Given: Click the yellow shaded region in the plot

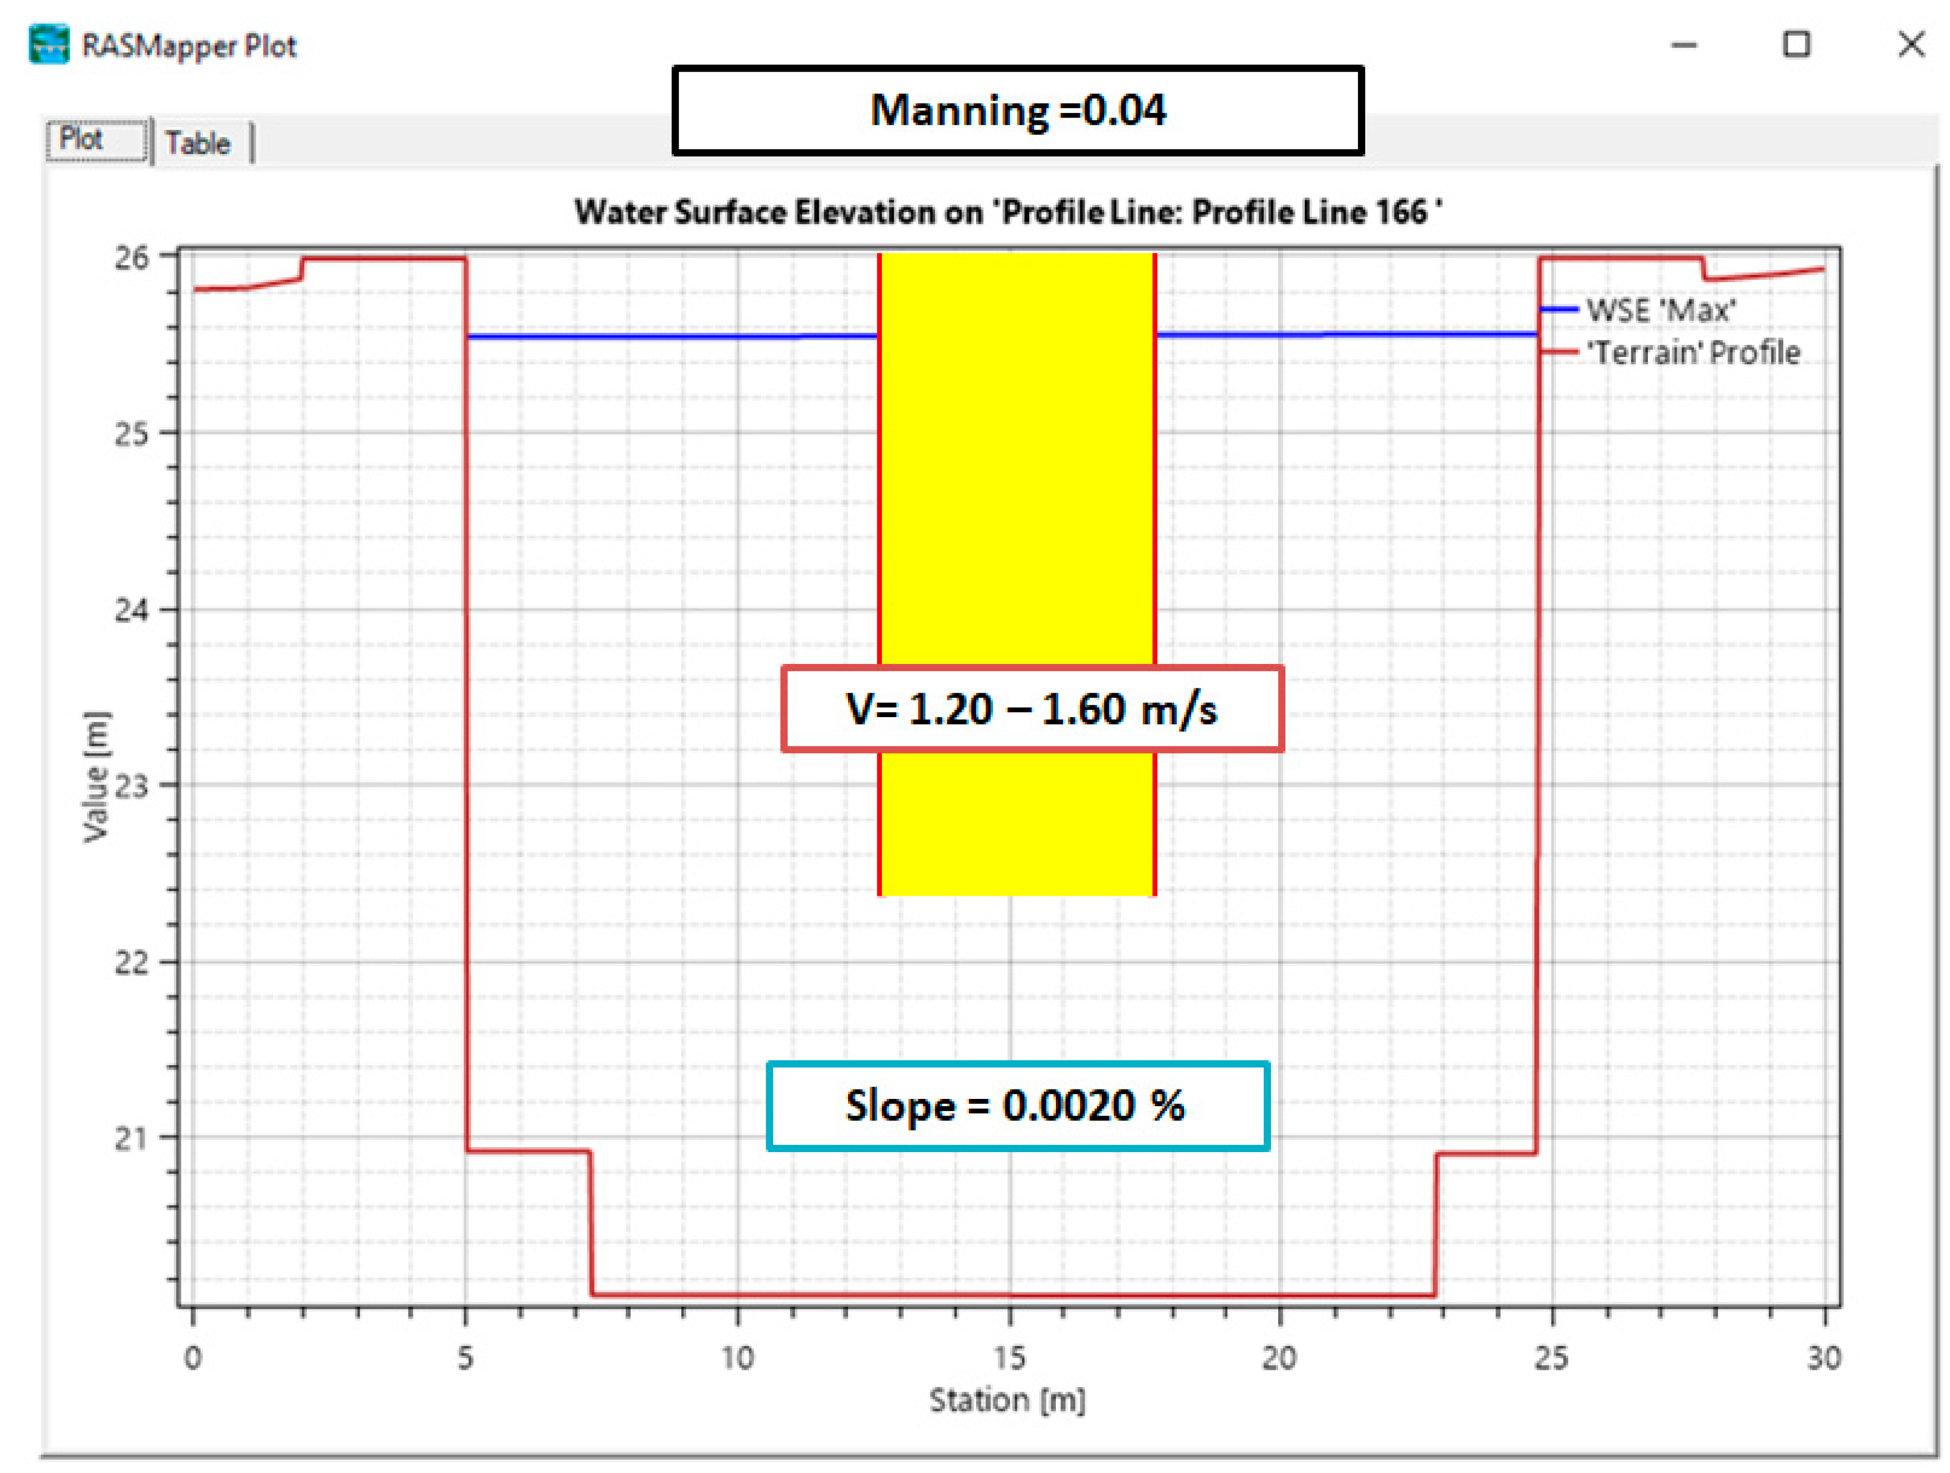Looking at the screenshot, I should [1017, 485].
